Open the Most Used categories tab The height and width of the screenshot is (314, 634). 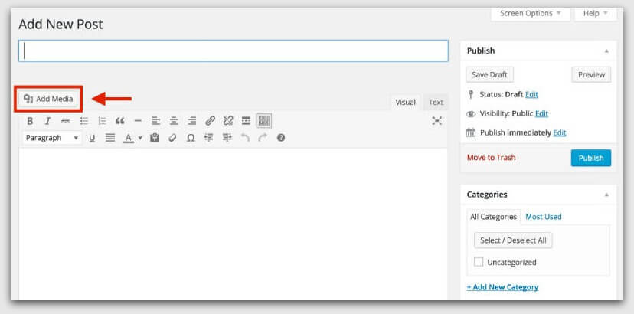543,217
